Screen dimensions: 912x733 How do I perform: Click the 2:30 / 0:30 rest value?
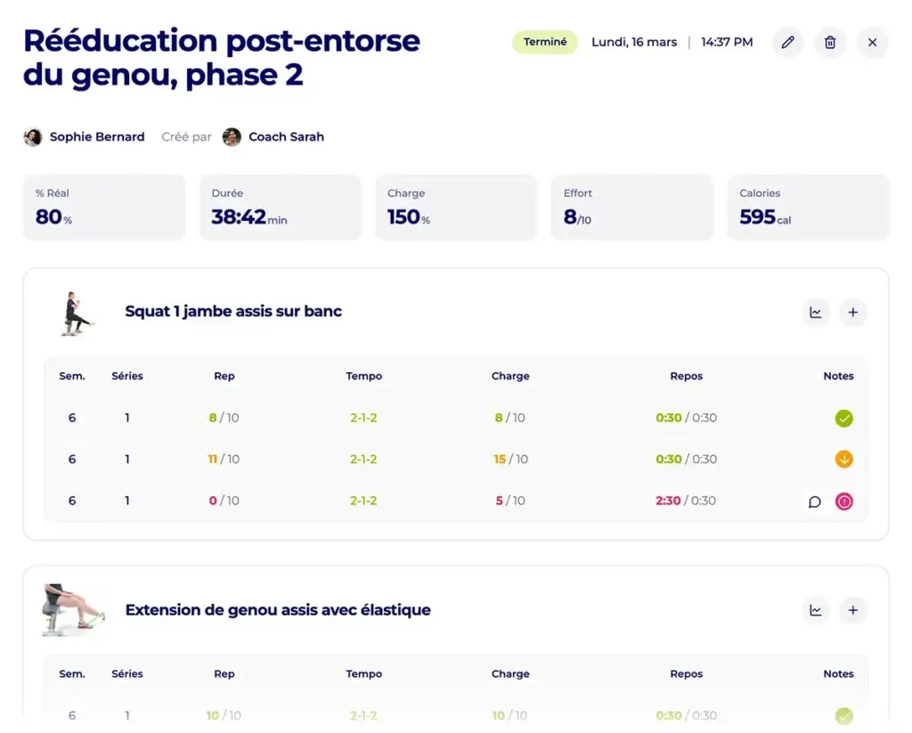pos(686,501)
